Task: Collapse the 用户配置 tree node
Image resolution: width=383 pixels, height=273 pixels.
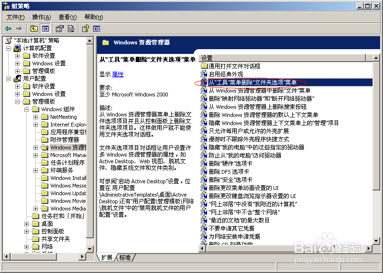Action: pos(8,79)
